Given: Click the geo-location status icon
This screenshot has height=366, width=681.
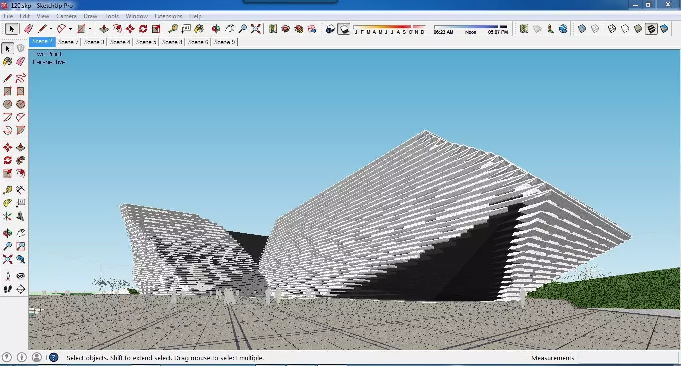Looking at the screenshot, I should [x=7, y=357].
